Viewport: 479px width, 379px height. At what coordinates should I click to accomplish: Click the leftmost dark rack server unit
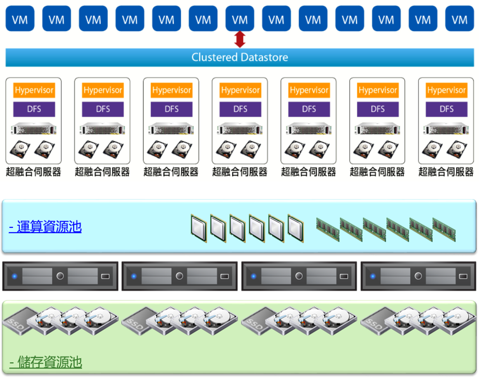[x=60, y=276]
